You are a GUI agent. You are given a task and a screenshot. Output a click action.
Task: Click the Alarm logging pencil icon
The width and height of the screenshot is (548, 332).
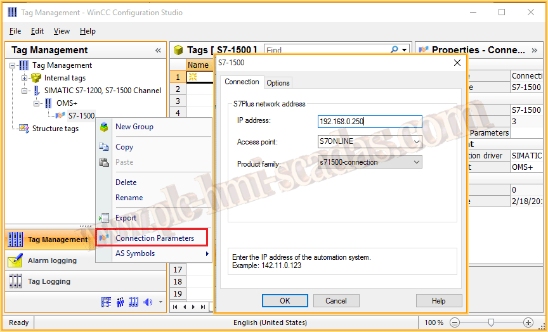[15, 260]
